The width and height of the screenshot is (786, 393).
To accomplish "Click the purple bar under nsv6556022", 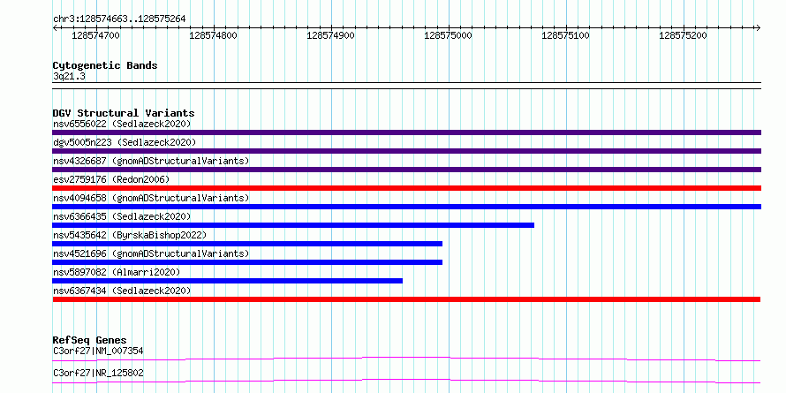I will pyautogui.click(x=406, y=132).
